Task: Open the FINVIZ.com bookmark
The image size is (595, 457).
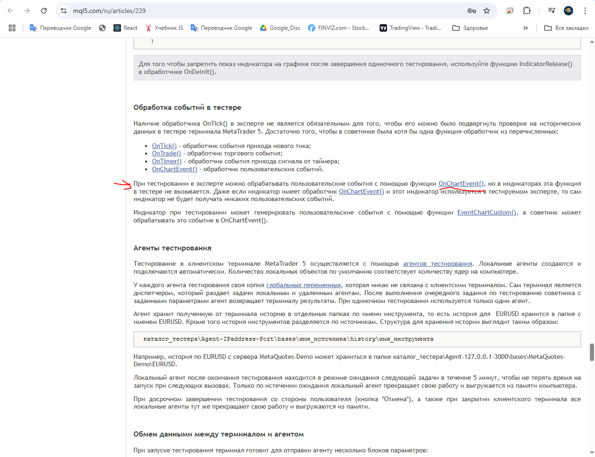Action: (x=339, y=28)
